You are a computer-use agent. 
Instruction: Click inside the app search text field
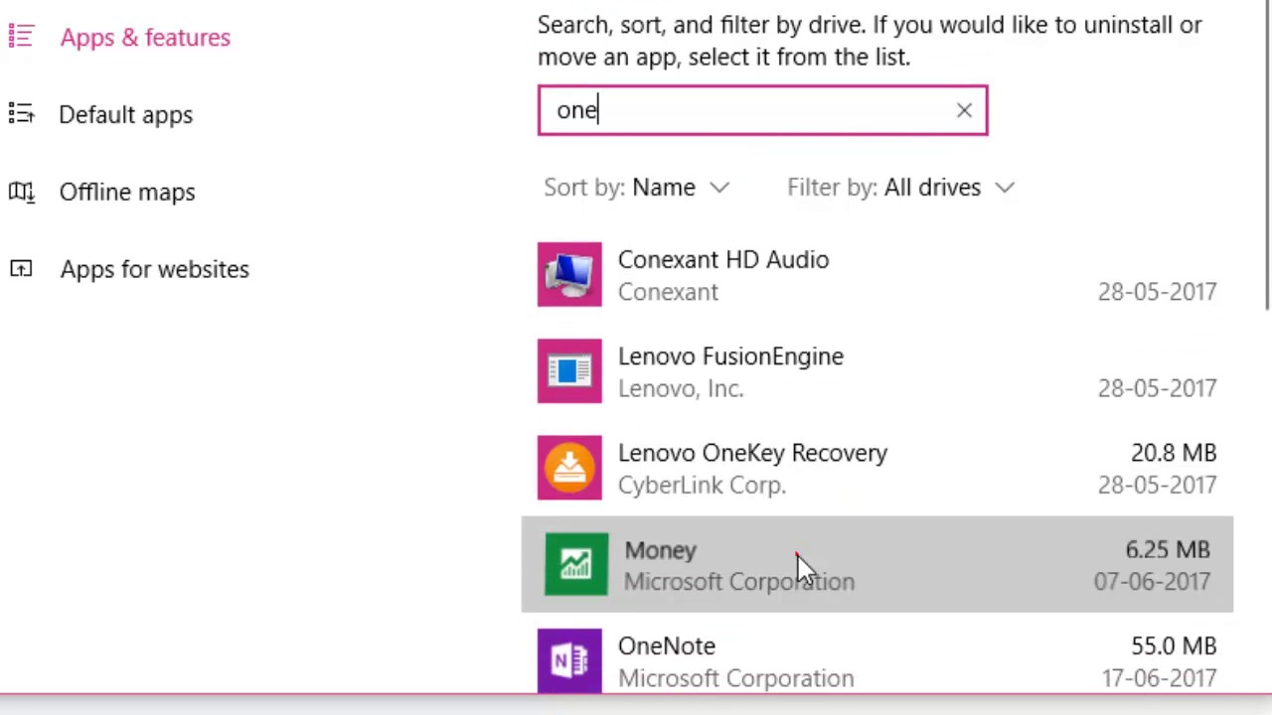click(745, 110)
